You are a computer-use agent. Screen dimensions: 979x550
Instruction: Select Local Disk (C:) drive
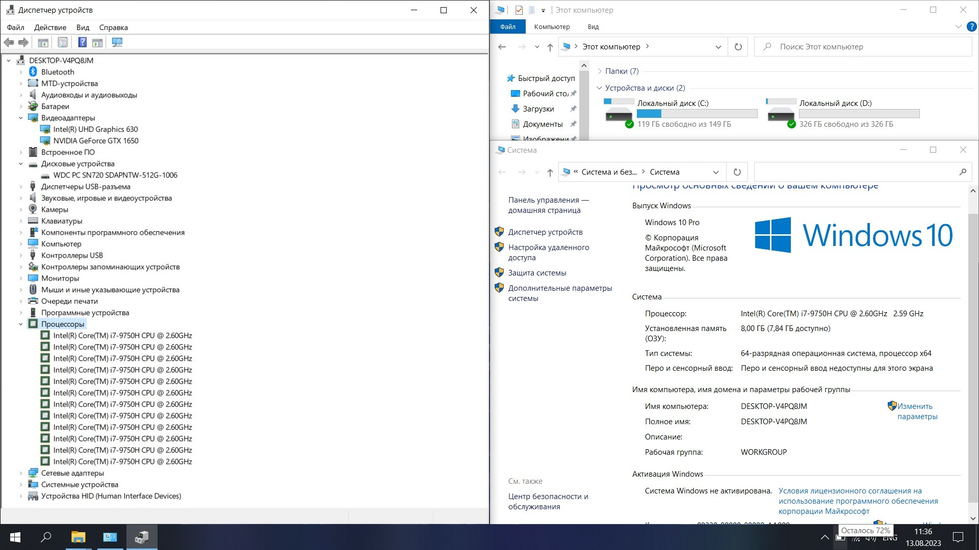pos(681,113)
